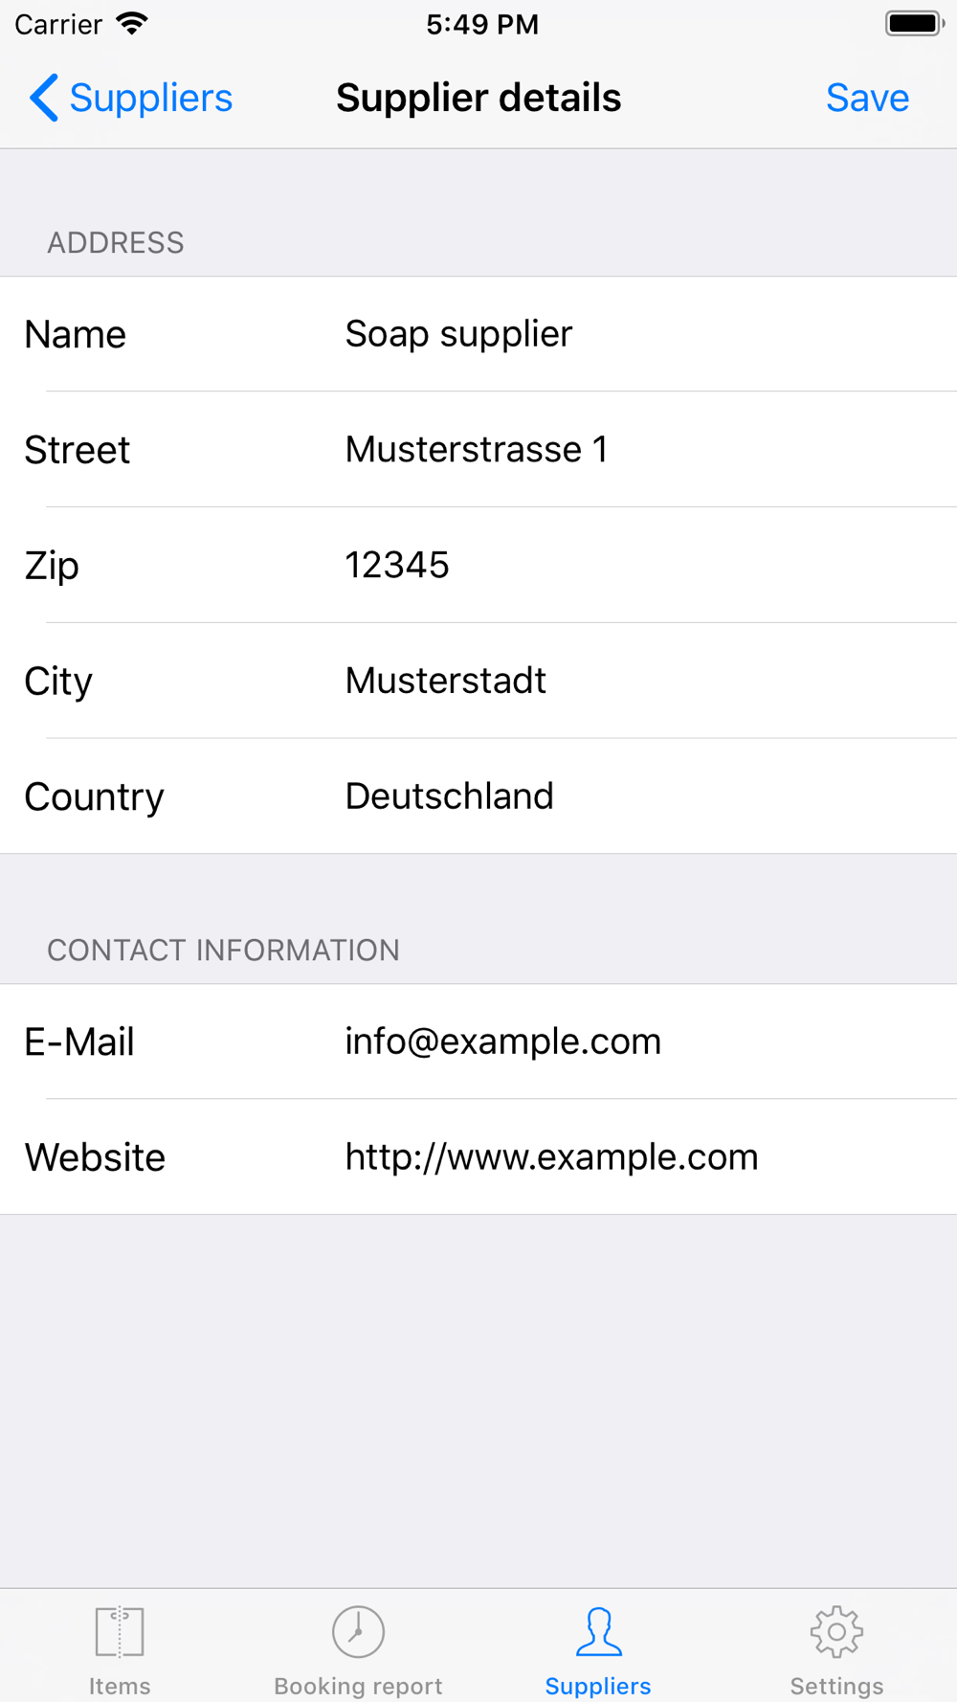Screen dimensions: 957x1702
Task: Tap the battery status icon
Action: (915, 24)
